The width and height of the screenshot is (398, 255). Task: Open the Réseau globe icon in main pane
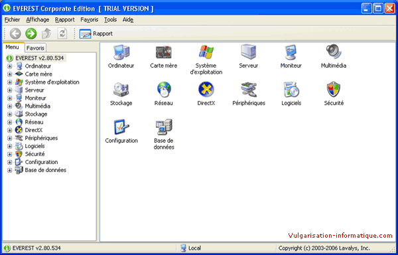[164, 90]
